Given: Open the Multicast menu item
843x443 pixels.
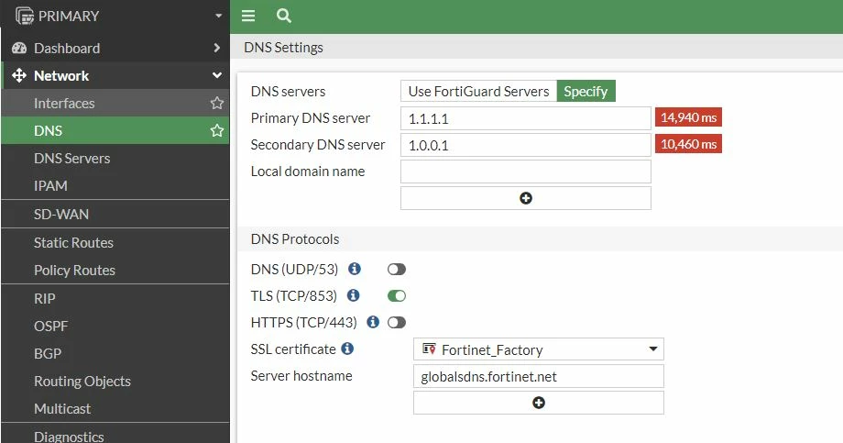Looking at the screenshot, I should coord(115,408).
